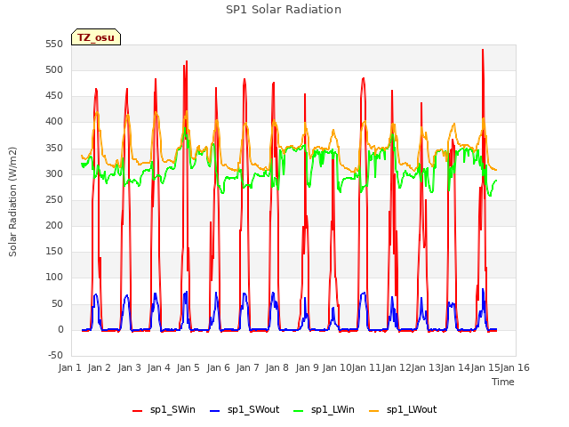Screen dimensions: 569x427
Task: Click the 500 y-axis tick label
Action: click(54, 69)
